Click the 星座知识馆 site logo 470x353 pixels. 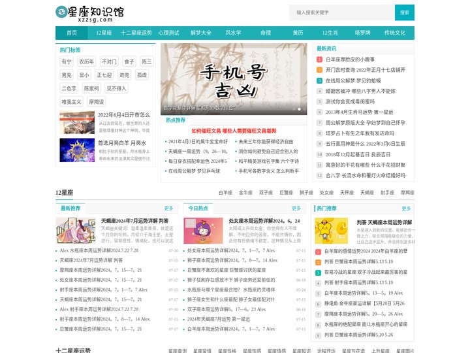[89, 14]
